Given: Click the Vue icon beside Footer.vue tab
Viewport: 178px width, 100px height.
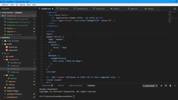Looking at the screenshot, I should coord(57,9).
